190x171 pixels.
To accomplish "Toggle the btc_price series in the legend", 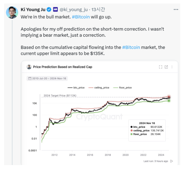I will point(75,87).
